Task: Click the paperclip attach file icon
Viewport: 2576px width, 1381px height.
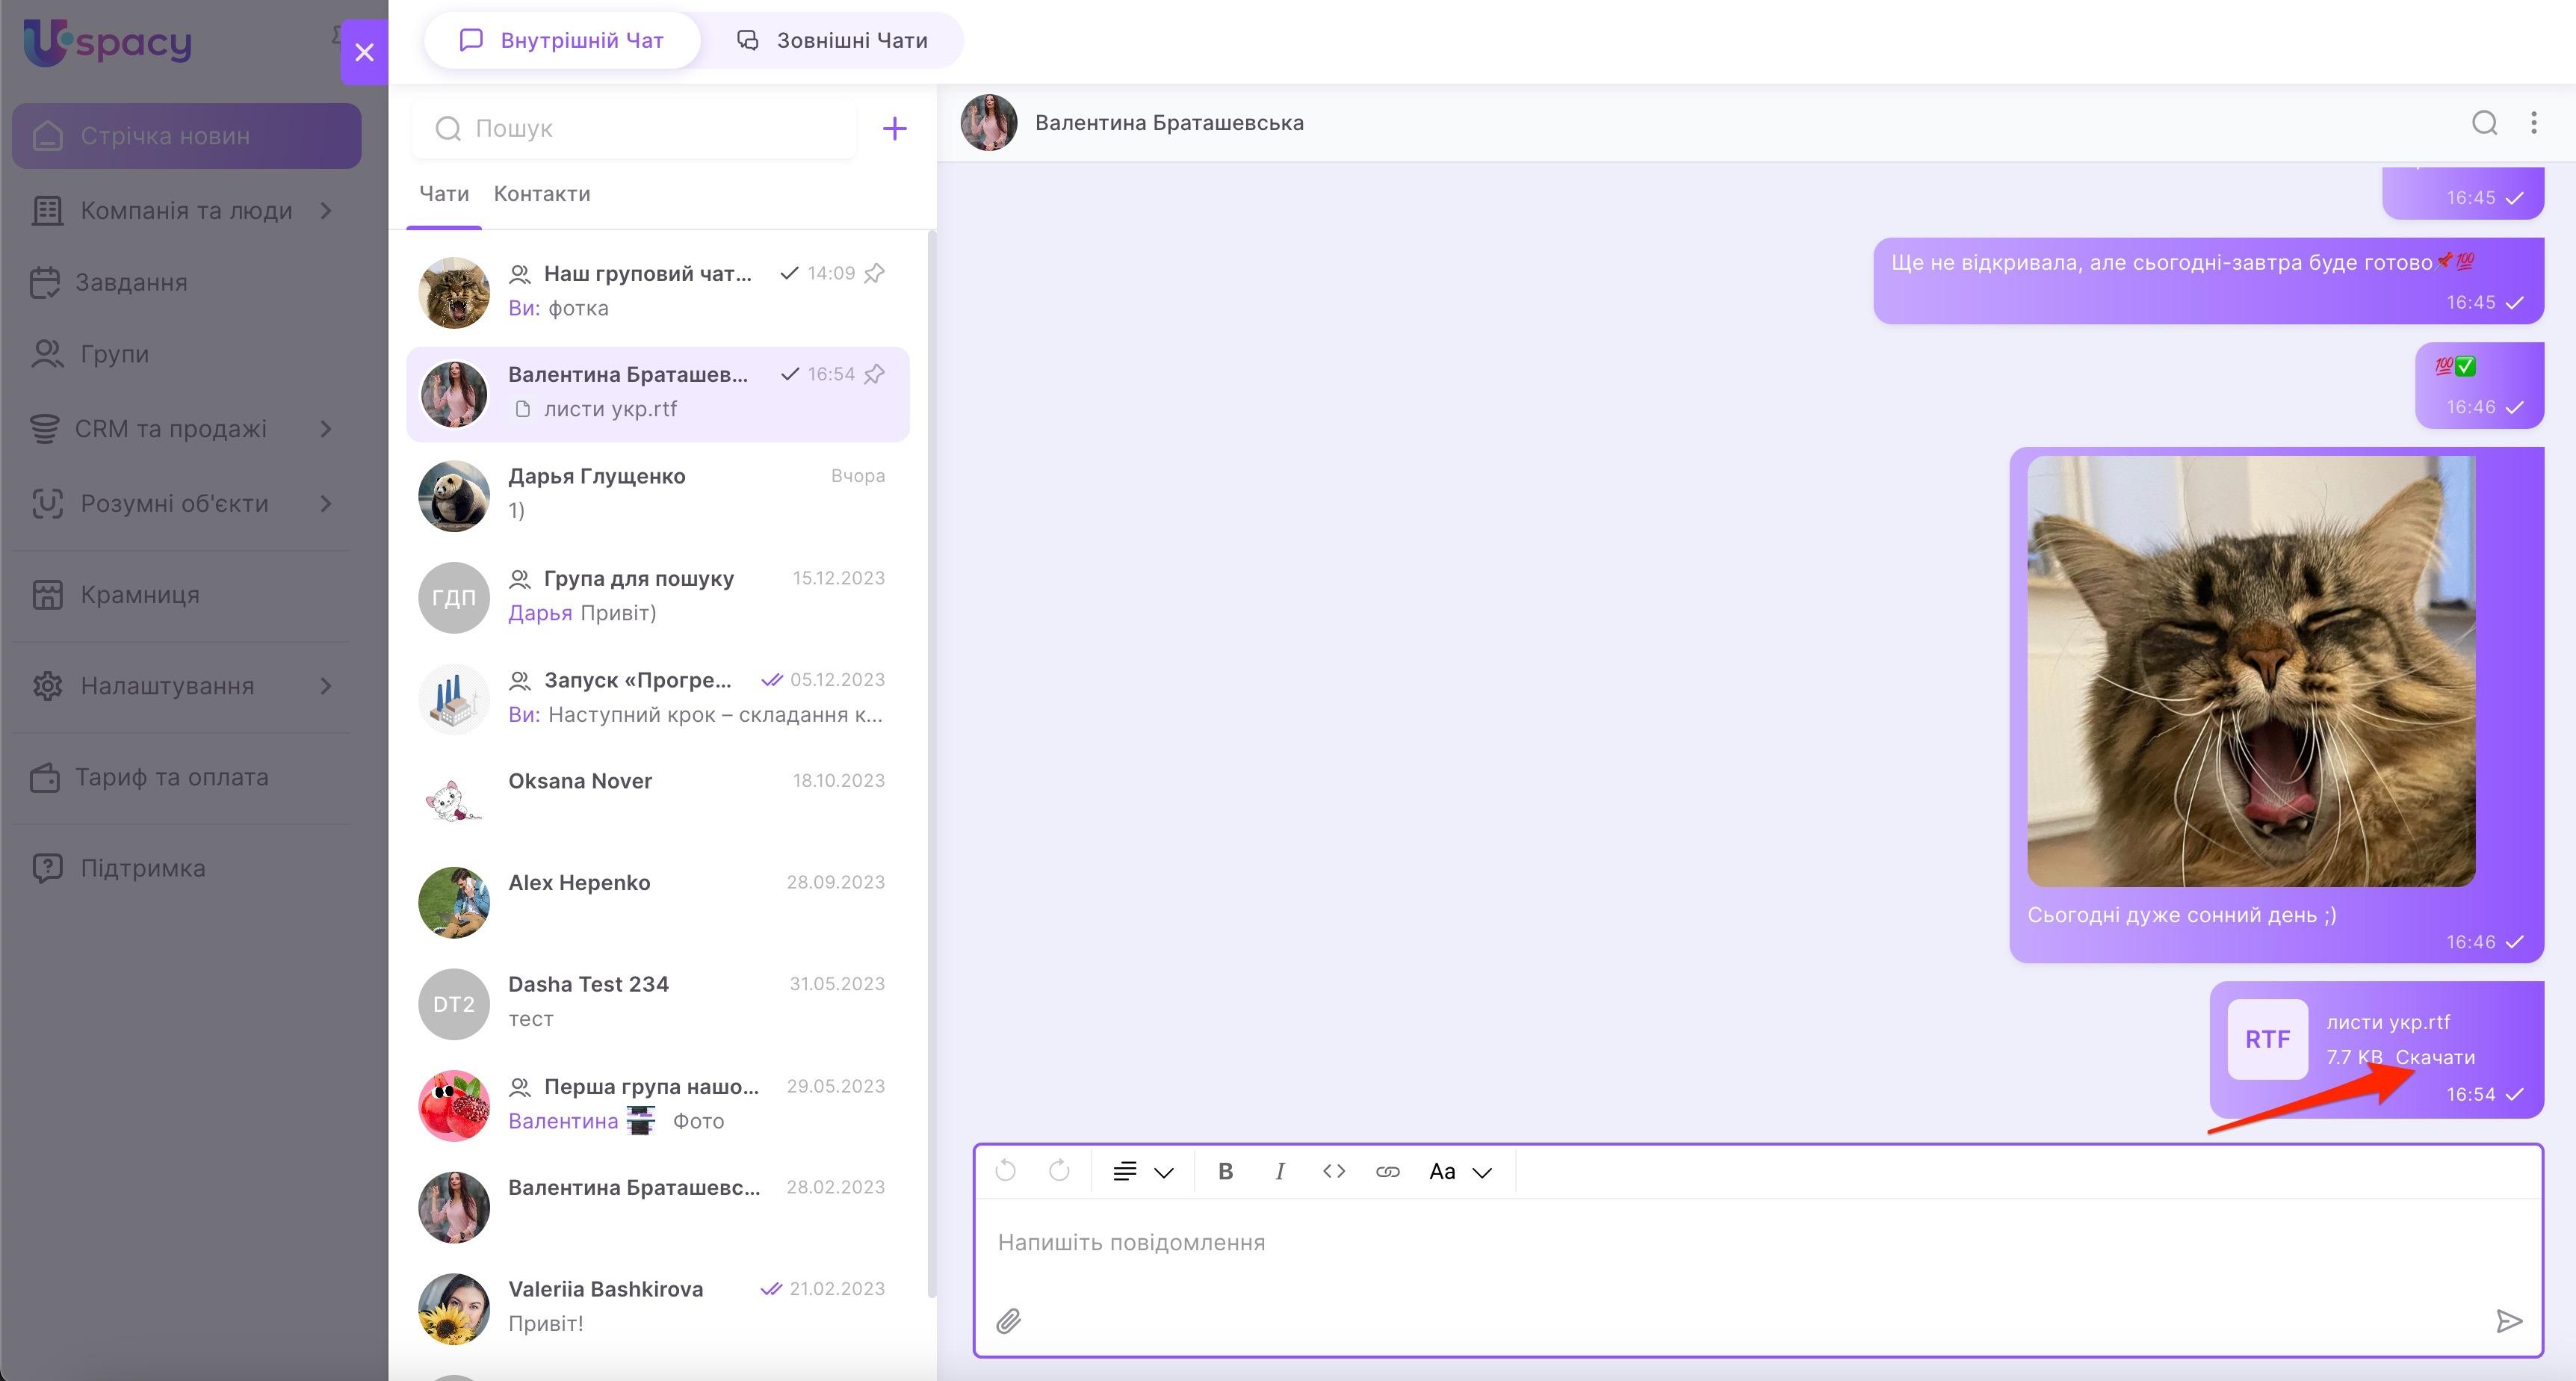Action: 1008,1321
